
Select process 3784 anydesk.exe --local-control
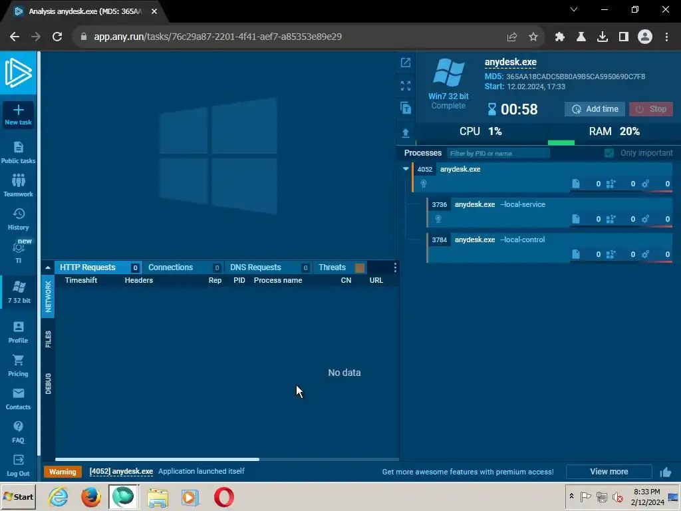pyautogui.click(x=549, y=248)
